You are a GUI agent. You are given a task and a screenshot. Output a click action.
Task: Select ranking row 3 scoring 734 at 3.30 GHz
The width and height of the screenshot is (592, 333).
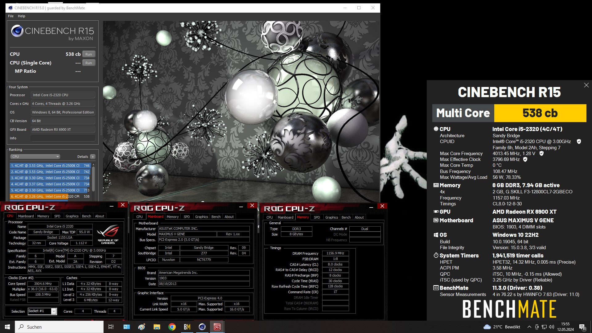coord(50,178)
